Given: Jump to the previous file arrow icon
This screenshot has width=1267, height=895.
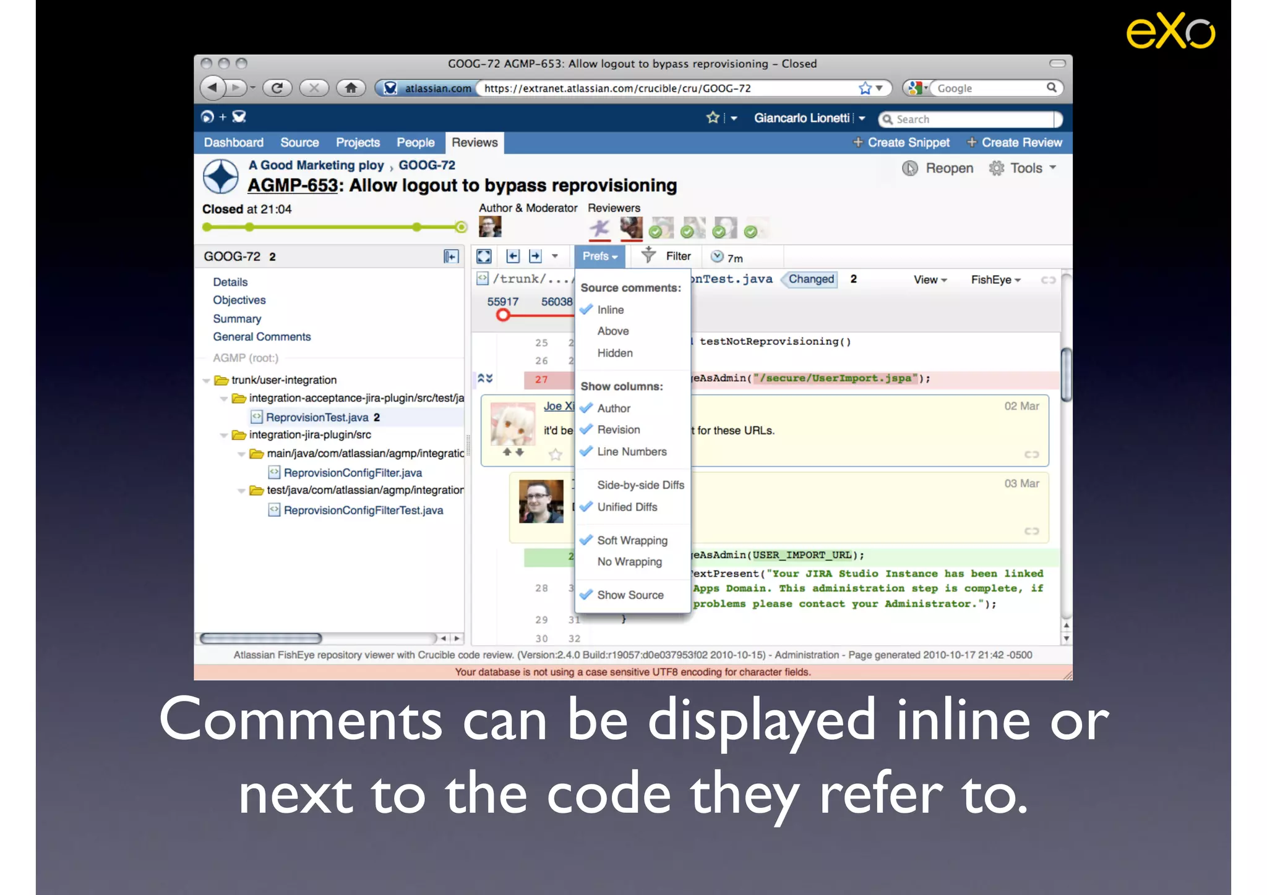Looking at the screenshot, I should 513,256.
